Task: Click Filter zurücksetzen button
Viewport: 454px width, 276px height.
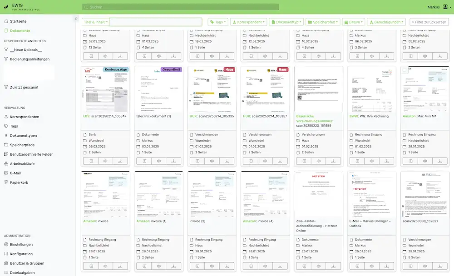Action: click(429, 22)
